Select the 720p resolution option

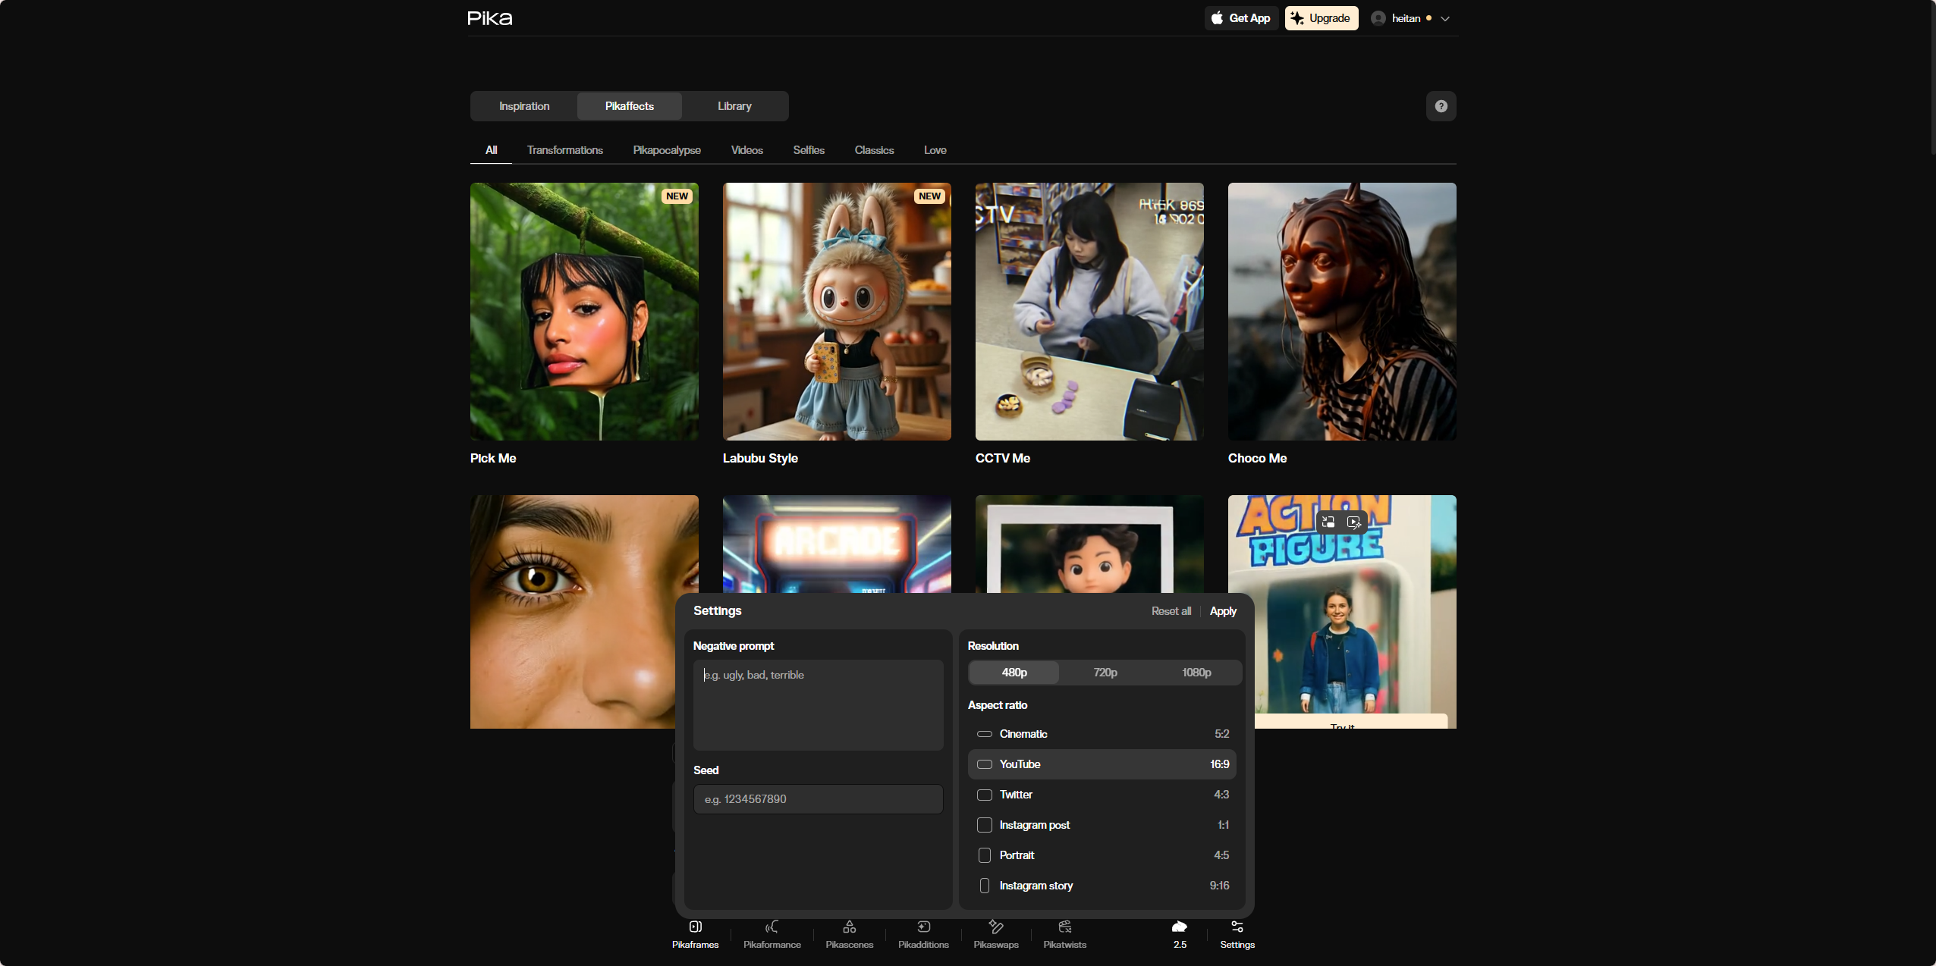coord(1105,673)
